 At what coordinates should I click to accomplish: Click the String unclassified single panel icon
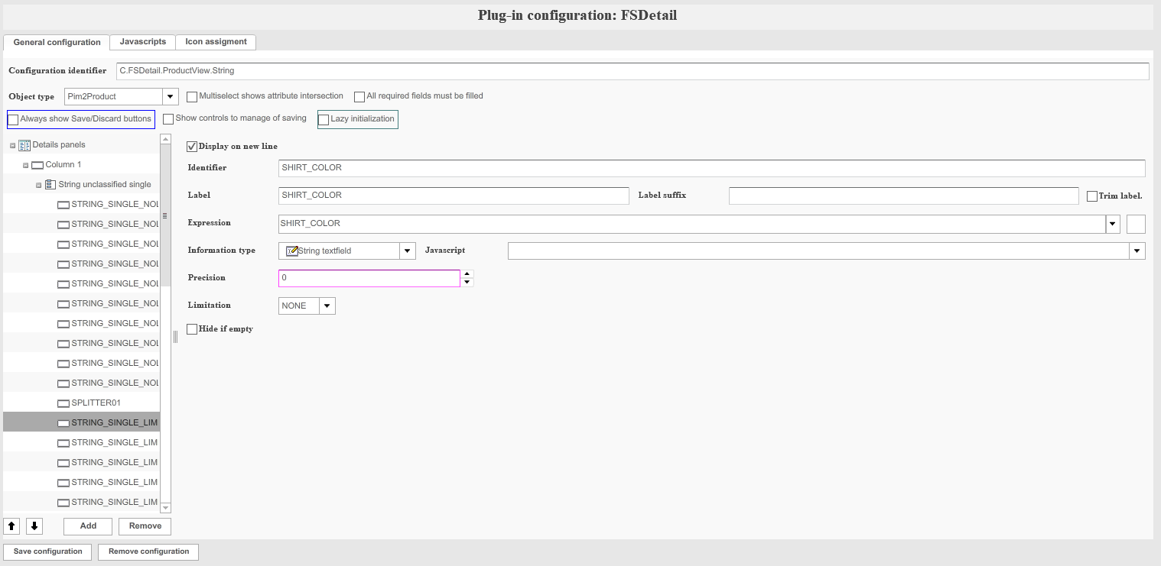click(50, 185)
